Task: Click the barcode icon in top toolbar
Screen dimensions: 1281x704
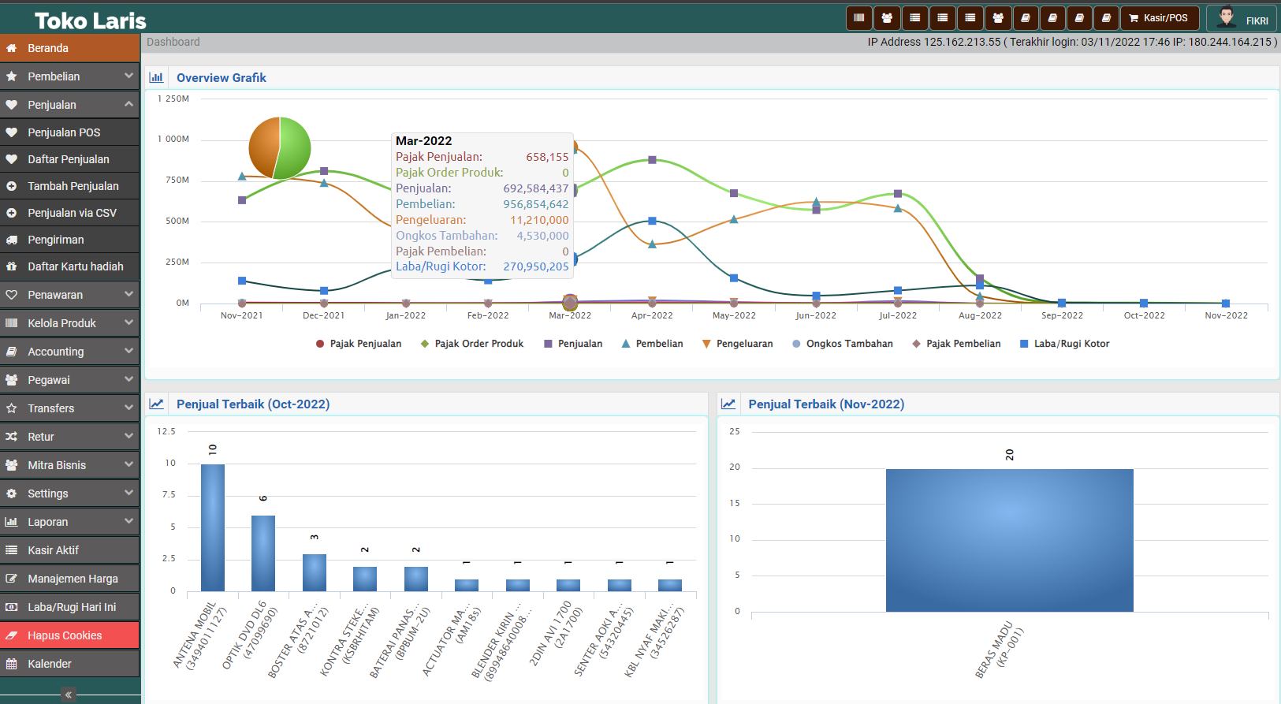Action: (x=859, y=17)
